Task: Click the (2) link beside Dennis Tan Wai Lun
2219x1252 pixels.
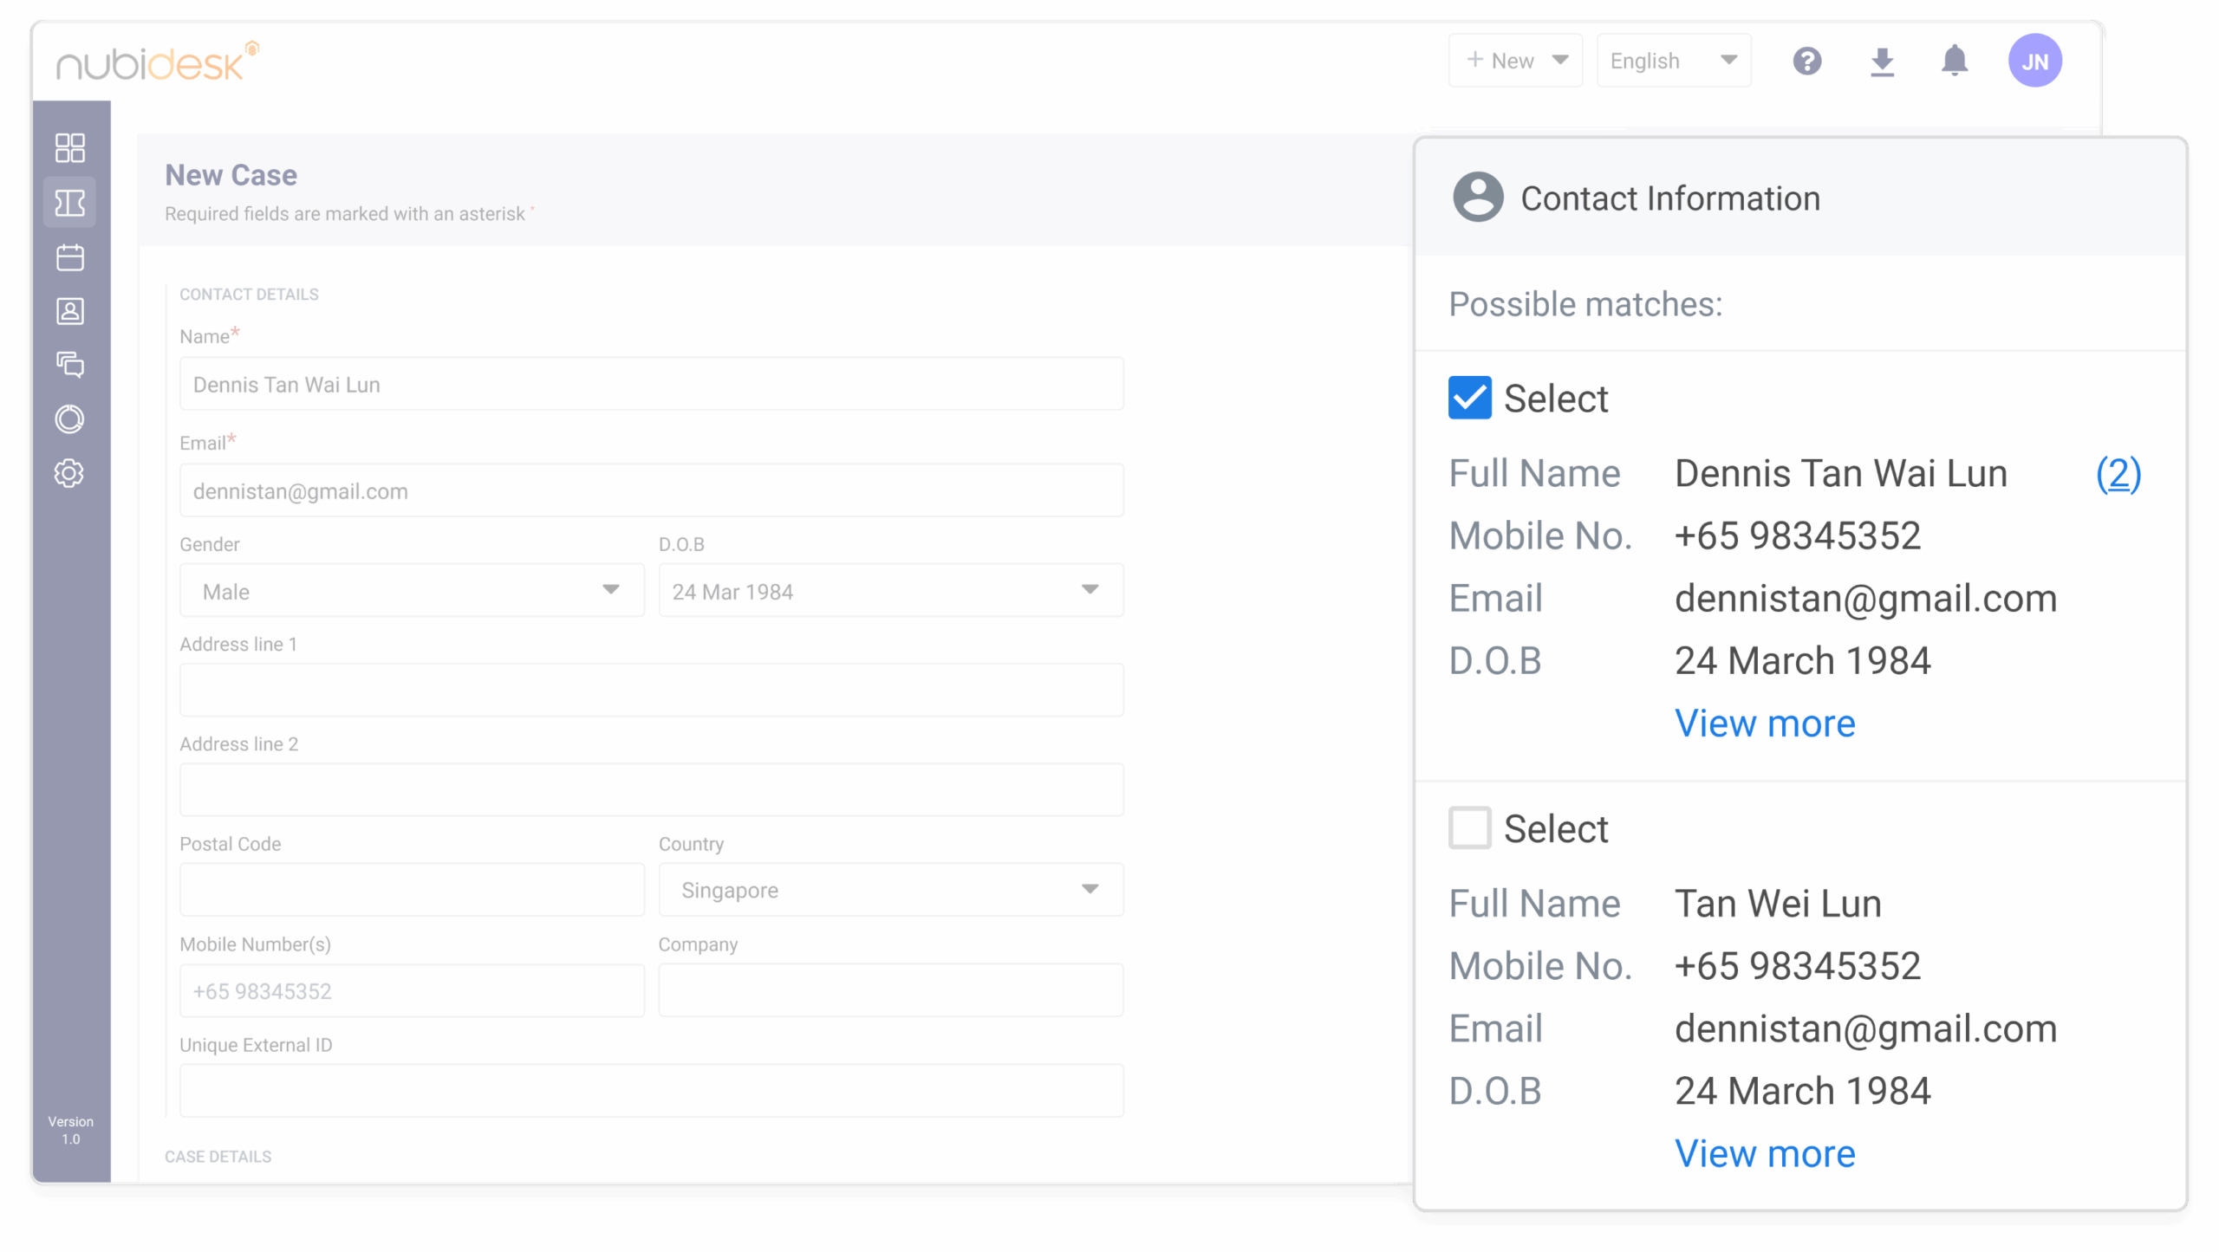Action: pyautogui.click(x=2118, y=474)
